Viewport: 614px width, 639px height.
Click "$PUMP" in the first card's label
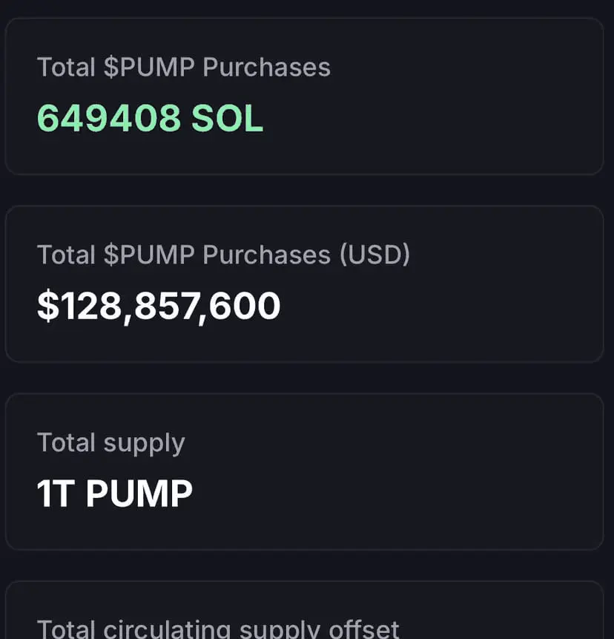tap(149, 67)
